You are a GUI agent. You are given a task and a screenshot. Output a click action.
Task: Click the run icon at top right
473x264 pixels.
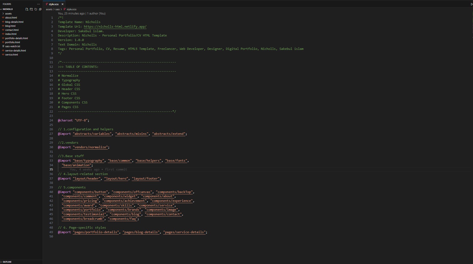471,4
